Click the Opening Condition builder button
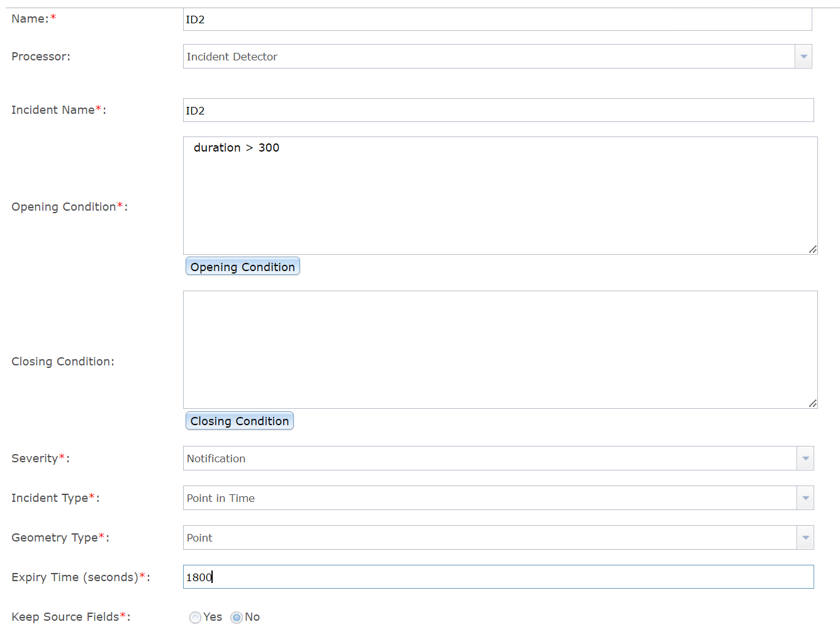Viewport: 840px width, 639px height. click(x=242, y=266)
